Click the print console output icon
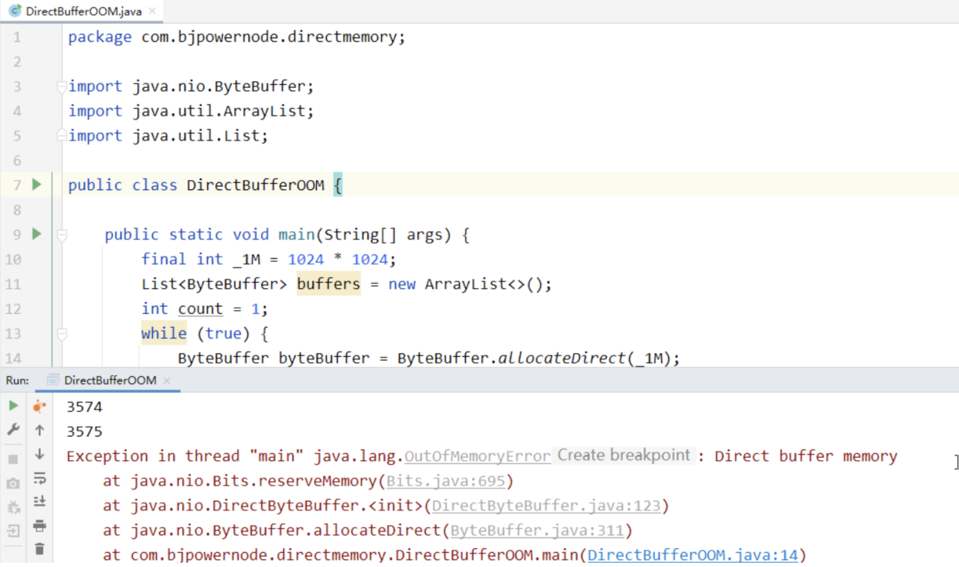959x567 pixels. [x=40, y=526]
